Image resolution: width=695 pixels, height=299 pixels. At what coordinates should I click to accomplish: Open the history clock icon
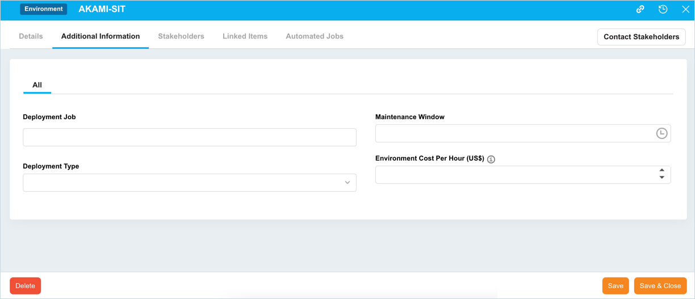[x=663, y=10]
